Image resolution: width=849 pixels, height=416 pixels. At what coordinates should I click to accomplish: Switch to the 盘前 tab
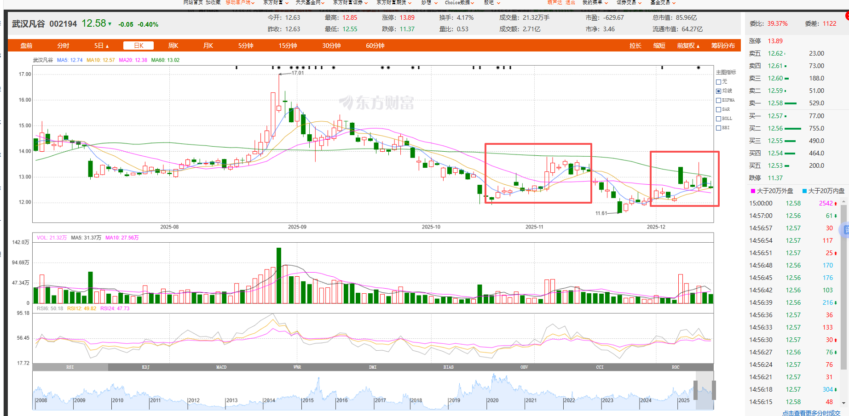(x=26, y=46)
